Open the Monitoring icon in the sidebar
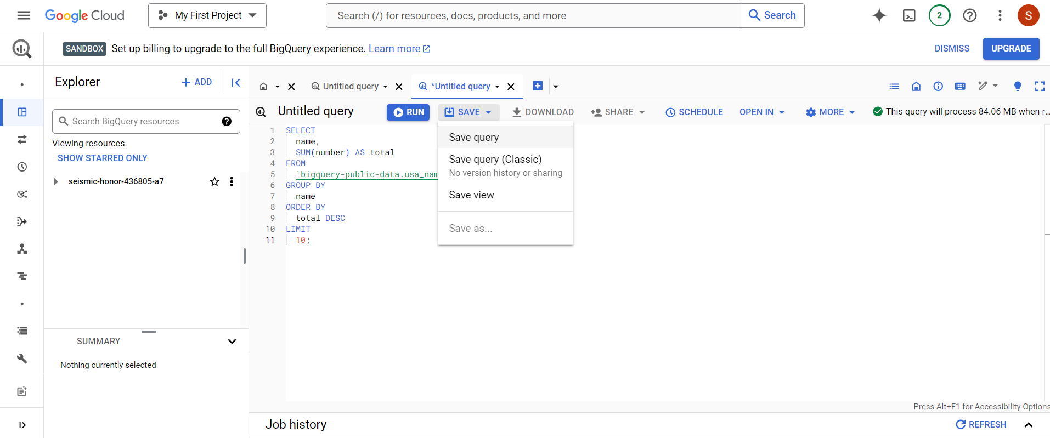1050x438 pixels. click(22, 276)
